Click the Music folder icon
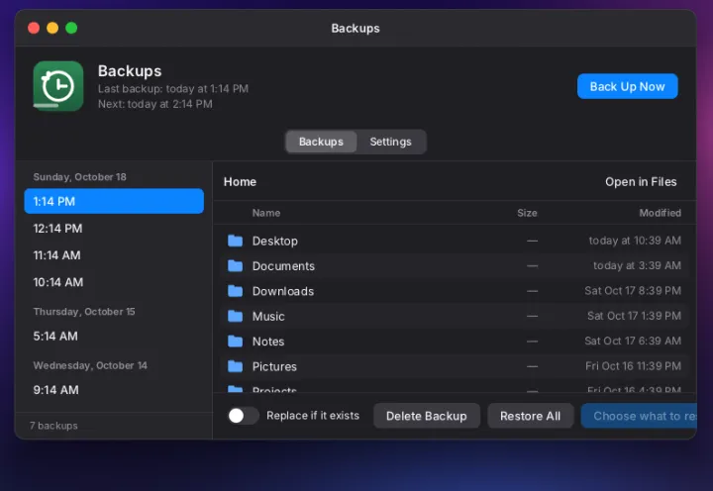This screenshot has height=491, width=713. click(235, 316)
